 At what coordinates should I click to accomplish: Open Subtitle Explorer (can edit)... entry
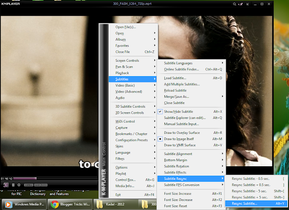click(x=191, y=118)
